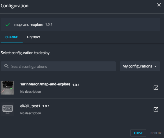This screenshot has height=138, width=164.
Task: Click the green checkmark beside map-and-explore
Action: [8, 25]
